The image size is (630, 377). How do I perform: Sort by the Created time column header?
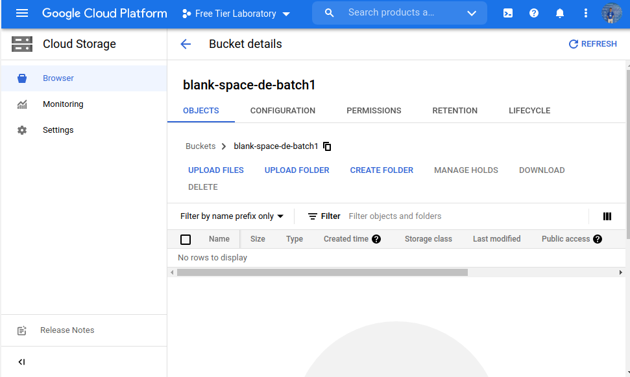346,239
